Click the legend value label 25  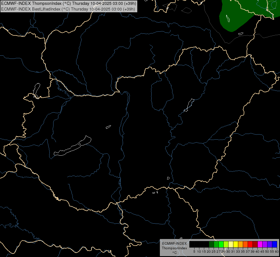tap(214, 252)
